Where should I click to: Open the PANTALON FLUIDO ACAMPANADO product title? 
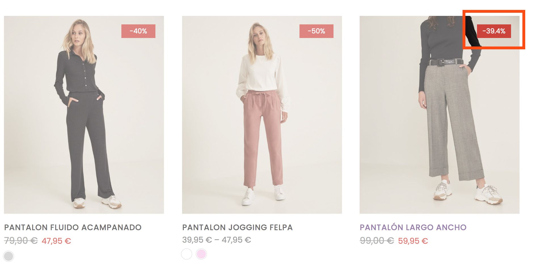[73, 227]
